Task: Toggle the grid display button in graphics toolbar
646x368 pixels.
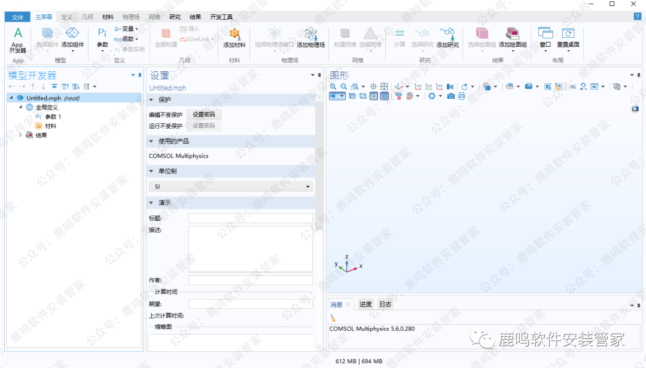Action: coord(384,96)
